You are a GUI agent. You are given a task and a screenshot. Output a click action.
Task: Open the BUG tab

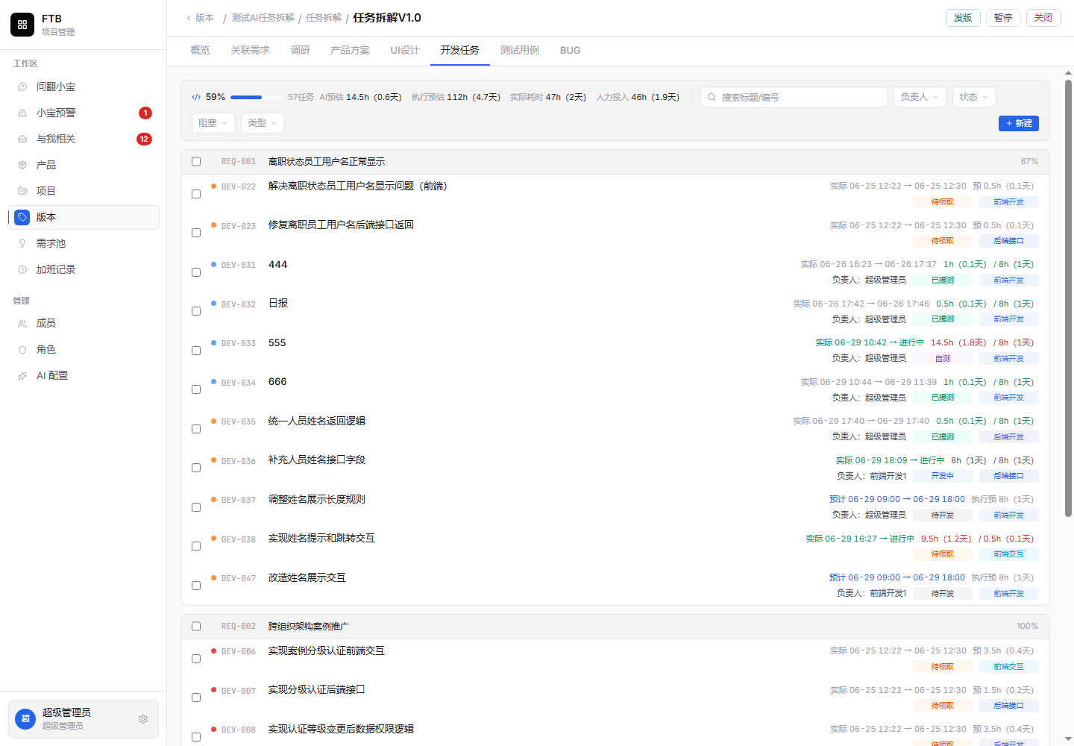(571, 50)
